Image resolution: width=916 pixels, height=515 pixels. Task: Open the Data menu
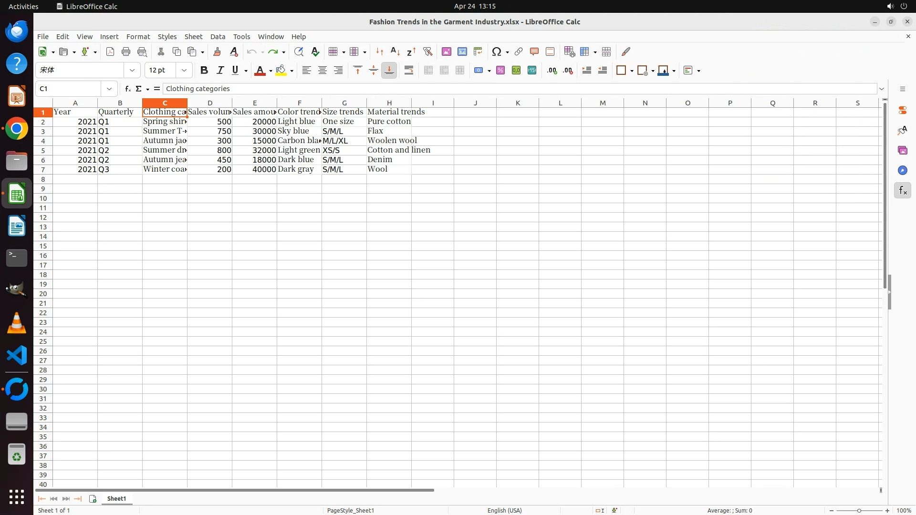click(218, 37)
